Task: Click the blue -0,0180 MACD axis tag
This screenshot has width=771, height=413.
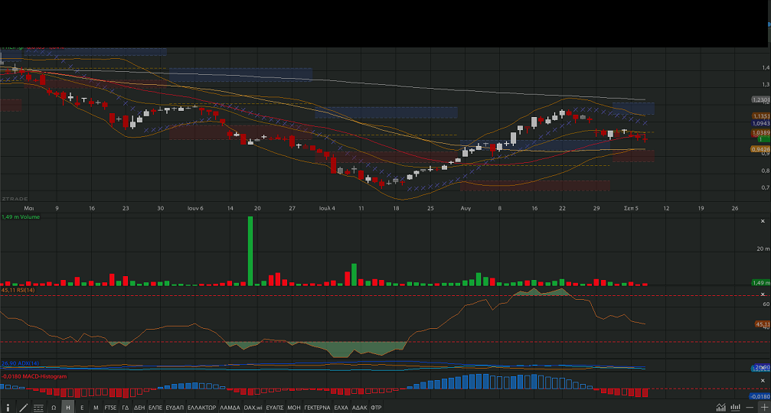Action: coord(760,396)
